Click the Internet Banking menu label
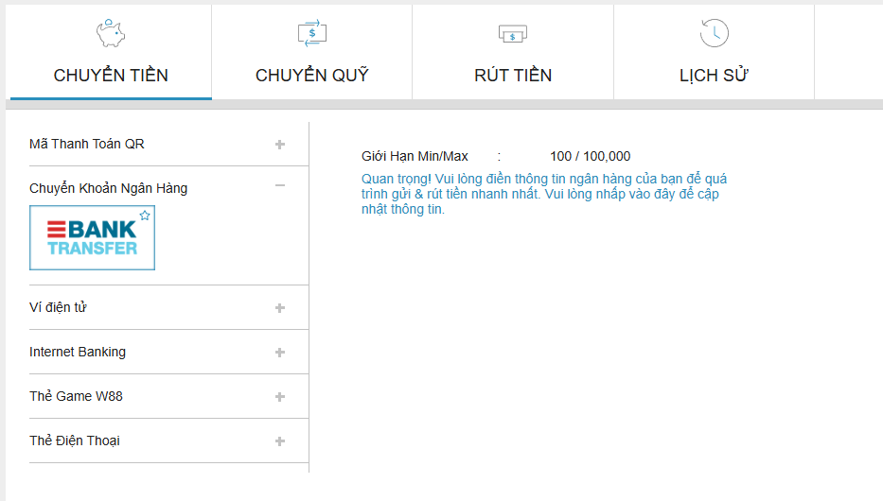 78,352
